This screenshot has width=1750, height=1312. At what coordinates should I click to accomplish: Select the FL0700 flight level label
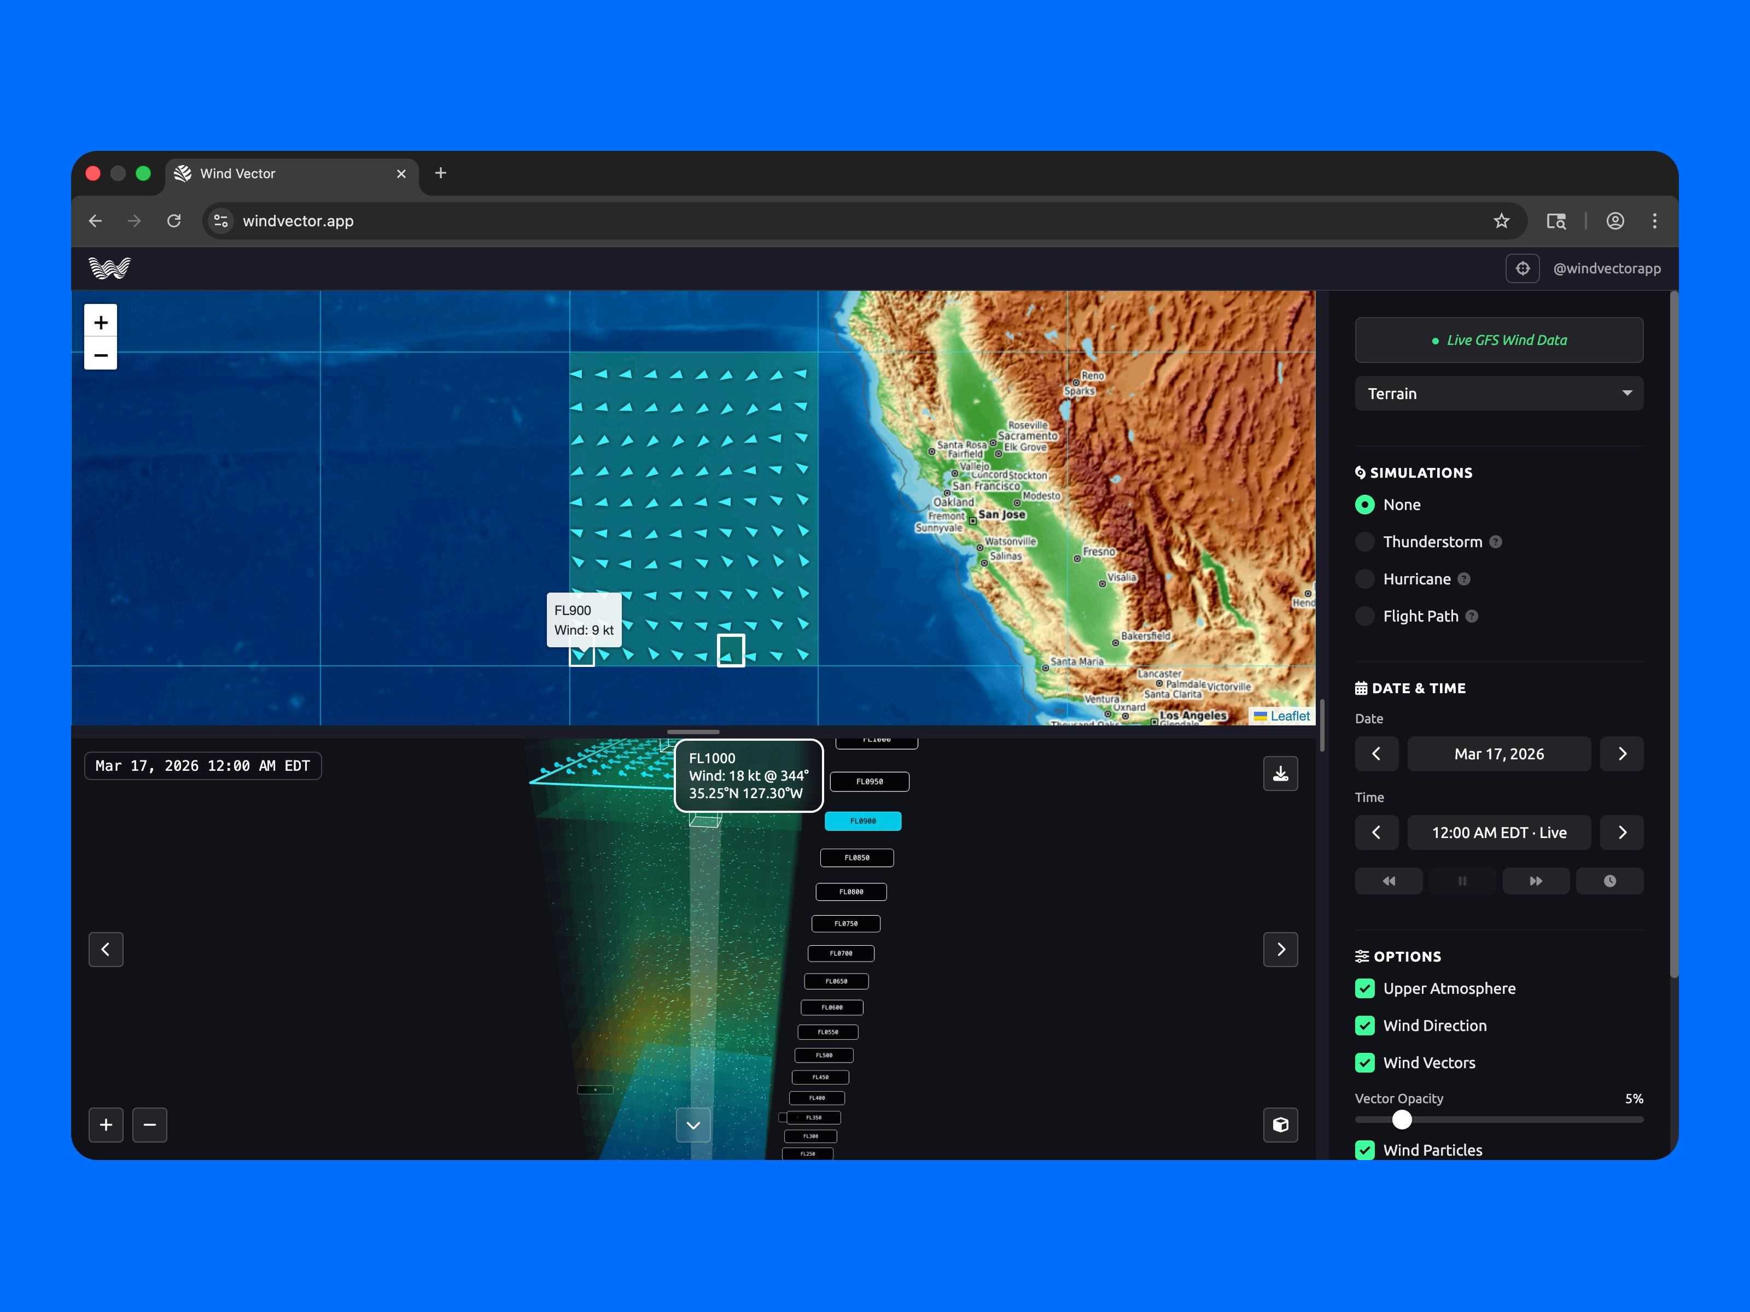coord(841,954)
